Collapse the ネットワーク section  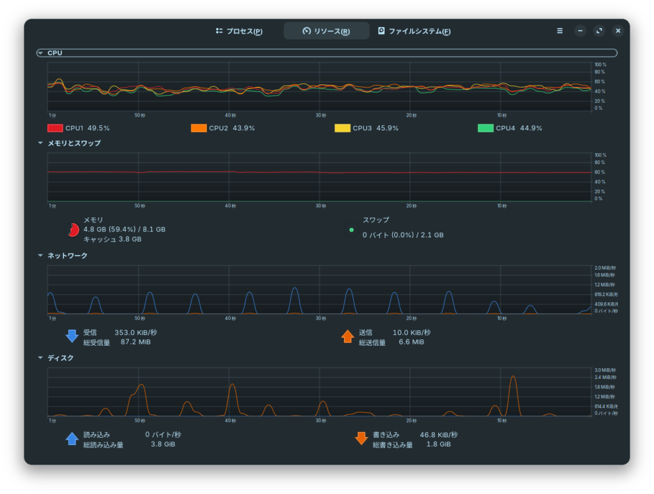(x=40, y=256)
